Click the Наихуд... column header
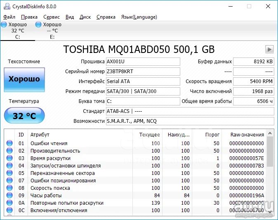The width and height of the screenshot is (278, 220). (x=177, y=135)
